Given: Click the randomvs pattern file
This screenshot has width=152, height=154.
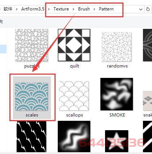Looking at the screenshot, I should 117,47.
